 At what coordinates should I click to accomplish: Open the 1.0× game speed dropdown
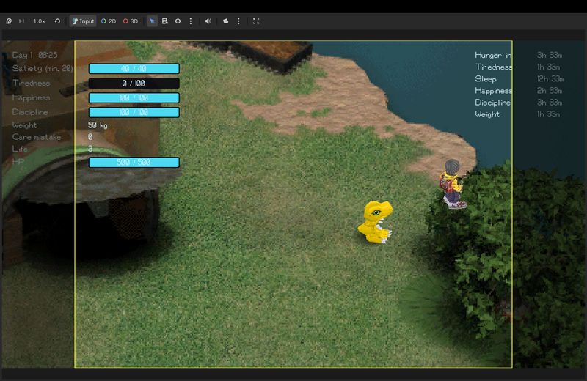click(39, 21)
